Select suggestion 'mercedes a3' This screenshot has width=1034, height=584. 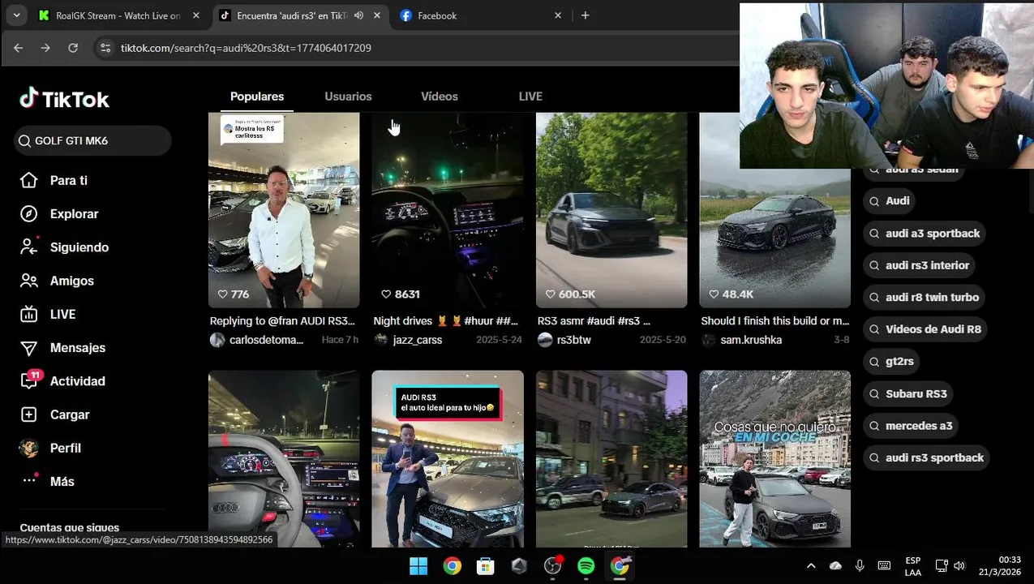pyautogui.click(x=911, y=426)
